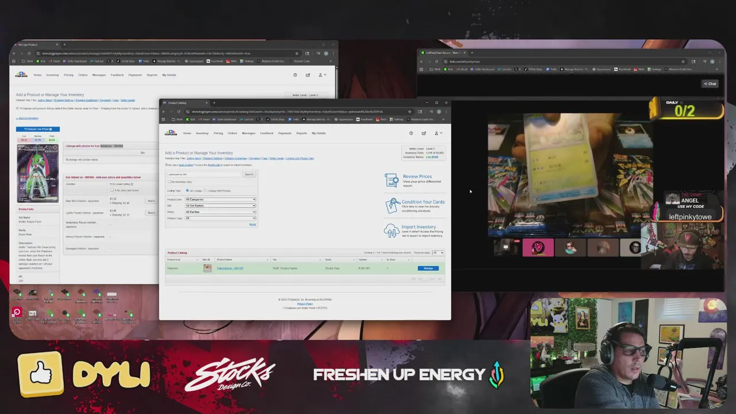Click the Reset link under the filters
736x414 pixels.
click(x=252, y=224)
